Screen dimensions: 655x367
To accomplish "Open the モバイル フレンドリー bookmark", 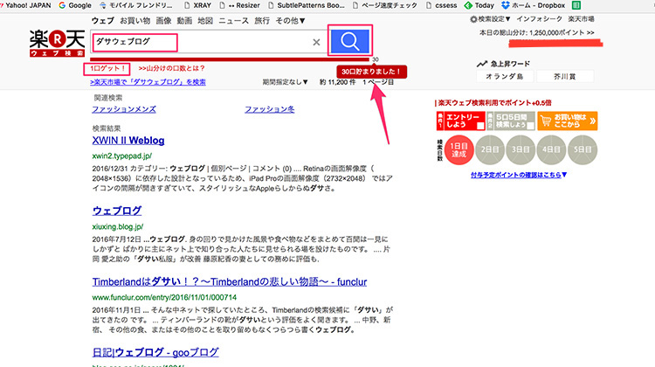I will tap(136, 5).
